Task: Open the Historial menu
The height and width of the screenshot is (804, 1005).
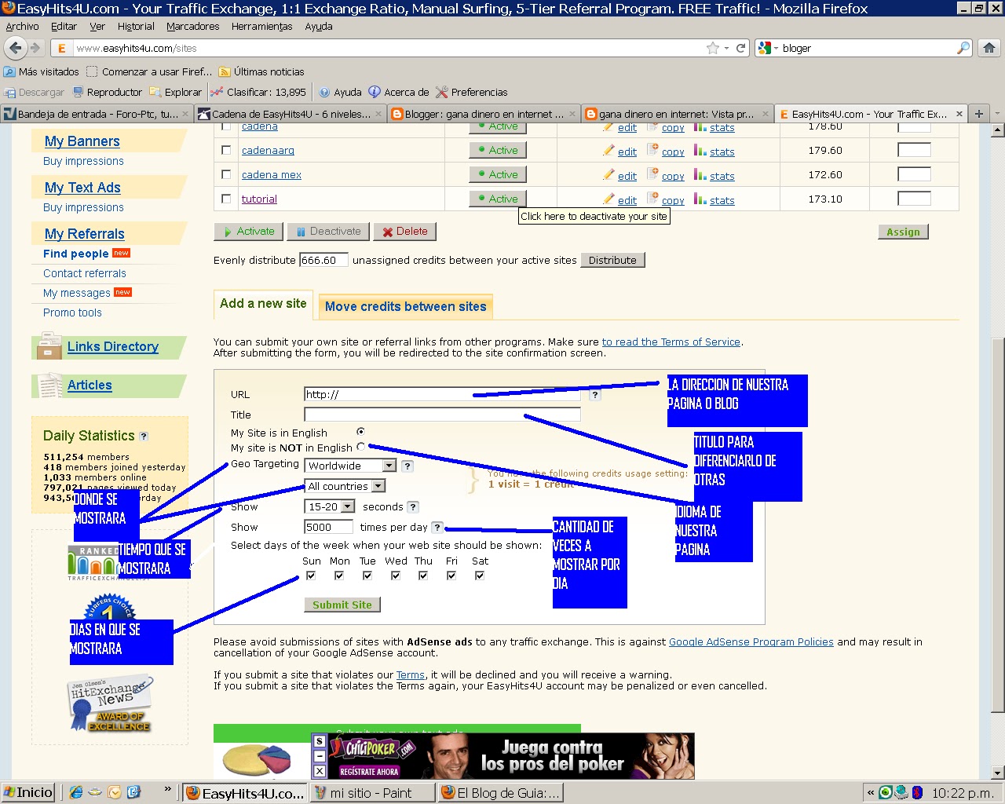Action: [x=136, y=26]
